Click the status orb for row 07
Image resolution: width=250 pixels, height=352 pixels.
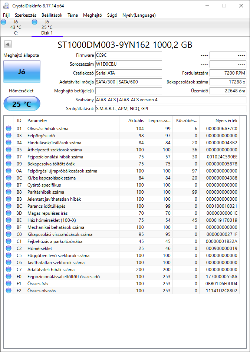tap(9, 157)
